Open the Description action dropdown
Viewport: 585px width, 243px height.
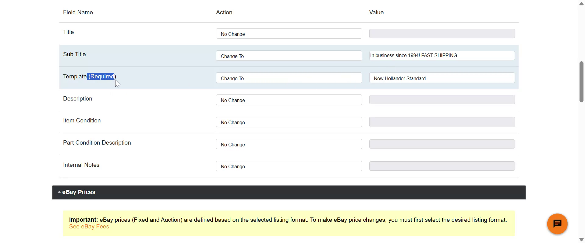[289, 100]
